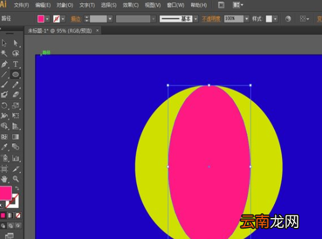Image resolution: width=322 pixels, height=239 pixels.
Task: Set paint mode to Gradient
Action: (x=10, y=216)
